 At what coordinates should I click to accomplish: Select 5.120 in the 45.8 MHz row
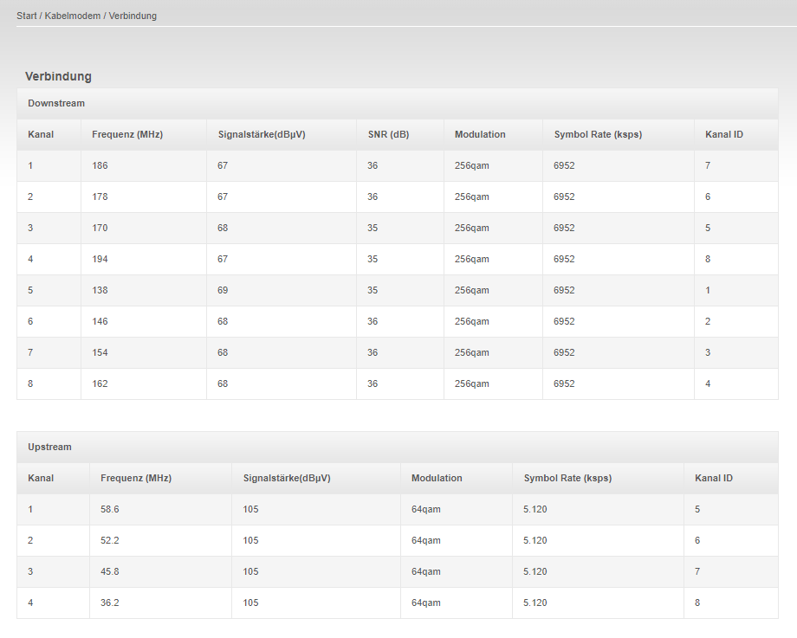tap(535, 571)
